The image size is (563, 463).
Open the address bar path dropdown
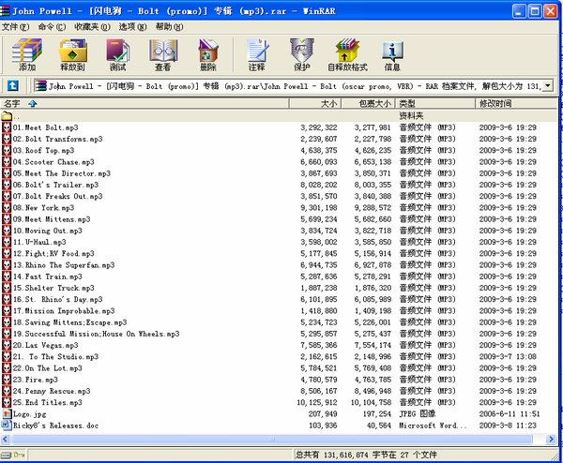click(x=548, y=85)
